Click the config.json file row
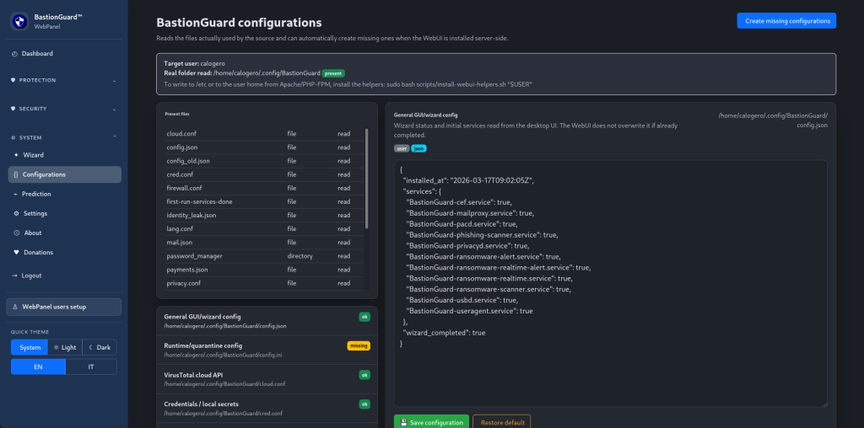The width and height of the screenshot is (864, 428). [x=264, y=147]
